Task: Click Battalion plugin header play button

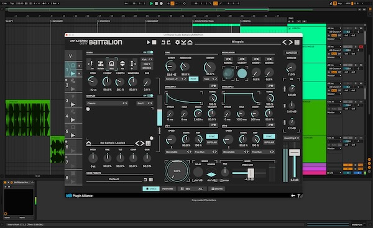Action: pyautogui.click(x=148, y=42)
